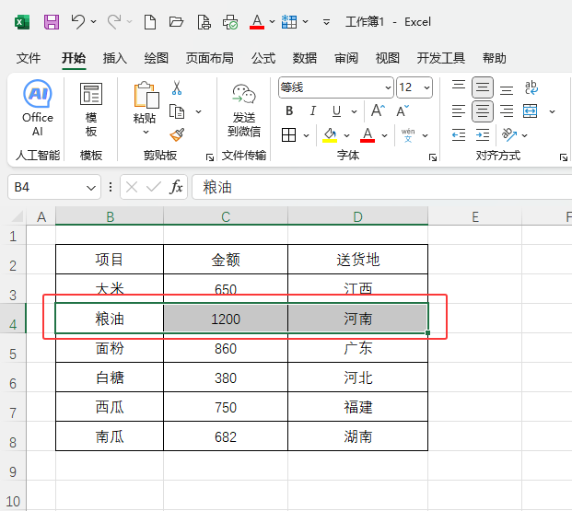Activate the Format Painter brush

[177, 134]
